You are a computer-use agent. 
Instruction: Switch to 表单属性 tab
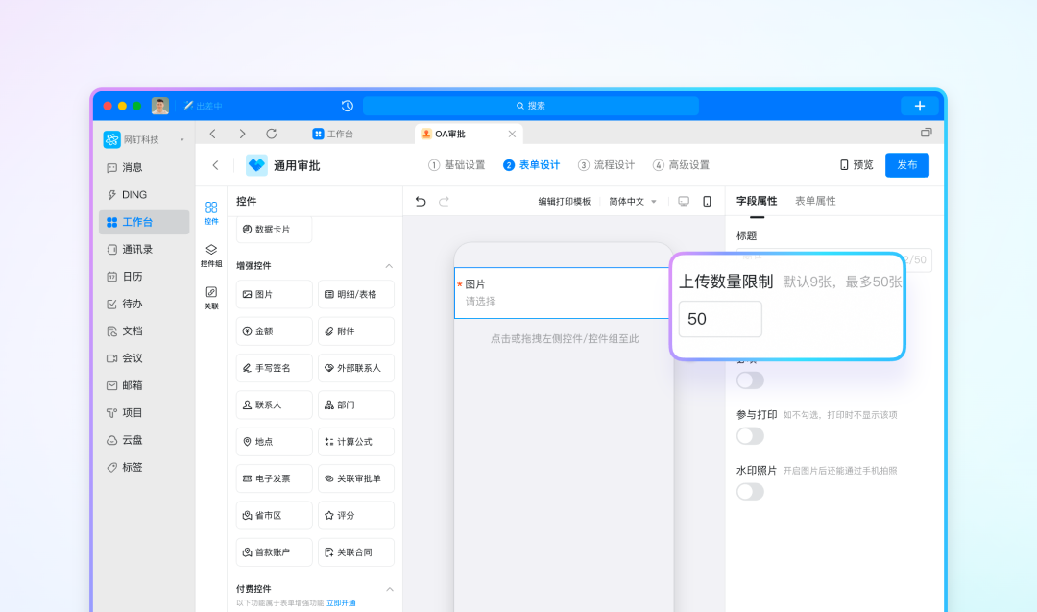[x=815, y=201]
